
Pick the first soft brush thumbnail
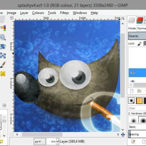133,120
